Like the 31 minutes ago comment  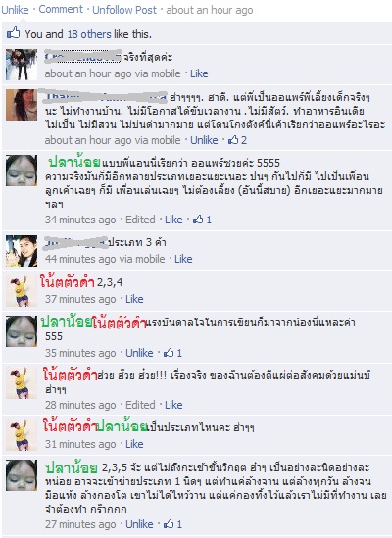(x=134, y=444)
